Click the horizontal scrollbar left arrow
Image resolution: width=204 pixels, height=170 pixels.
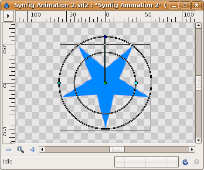(42, 149)
